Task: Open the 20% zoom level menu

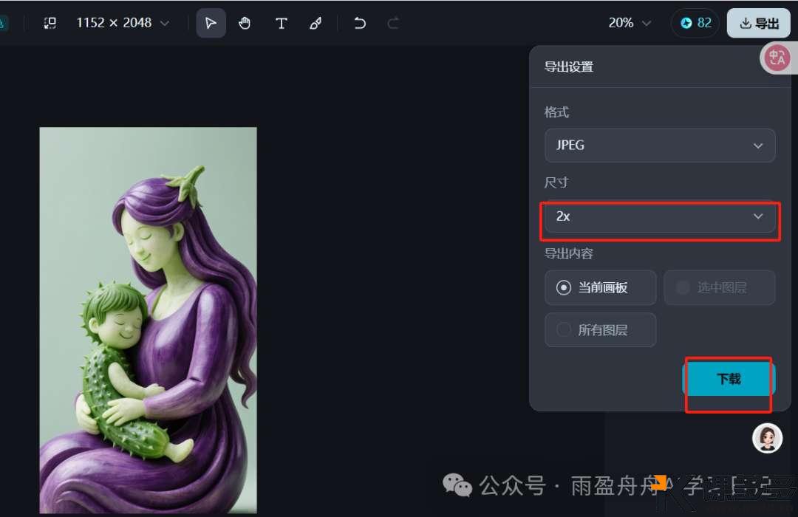Action: click(x=629, y=23)
